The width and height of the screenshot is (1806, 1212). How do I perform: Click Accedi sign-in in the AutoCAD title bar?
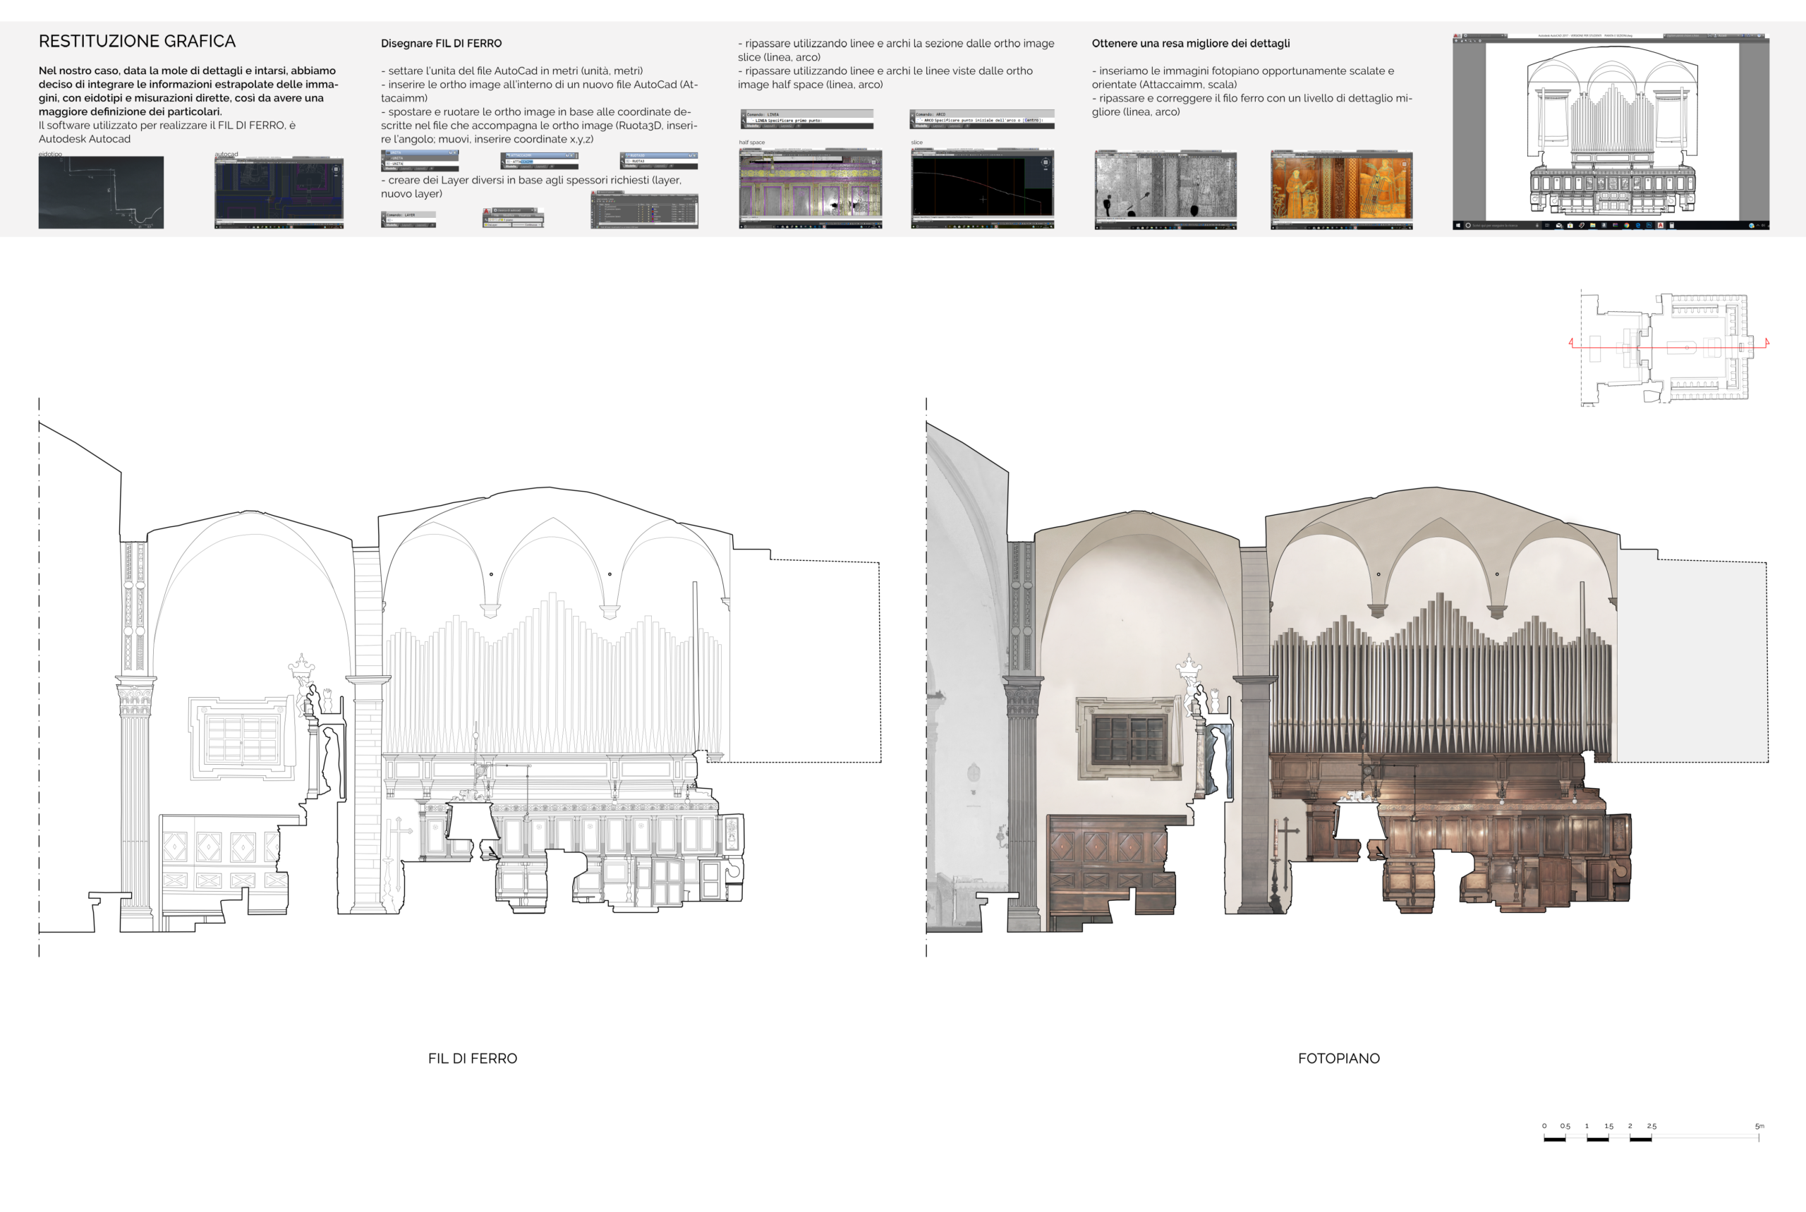tap(1723, 36)
